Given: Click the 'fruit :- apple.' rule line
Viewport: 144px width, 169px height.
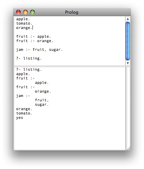Looking at the screenshot, I should (33, 36).
